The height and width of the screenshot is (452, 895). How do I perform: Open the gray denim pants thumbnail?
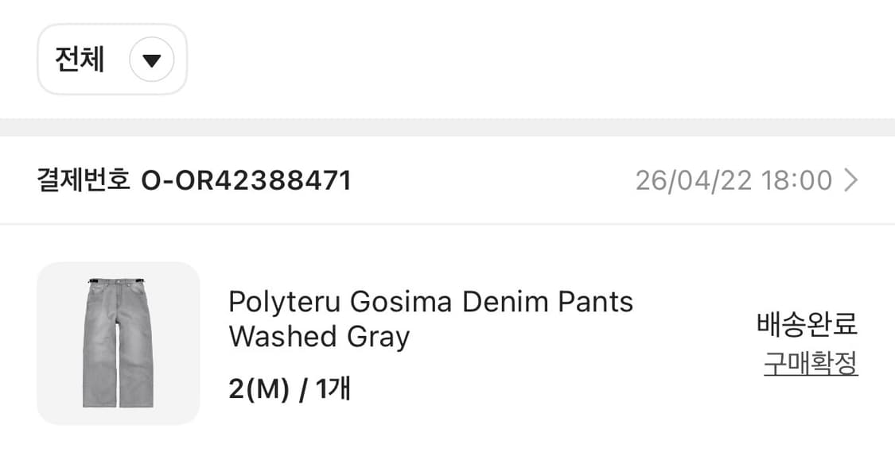(118, 343)
